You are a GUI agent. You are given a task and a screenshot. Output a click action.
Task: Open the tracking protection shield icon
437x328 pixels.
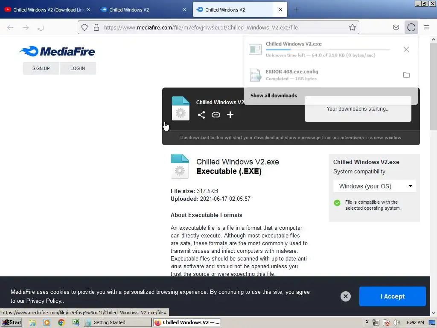pos(84,27)
